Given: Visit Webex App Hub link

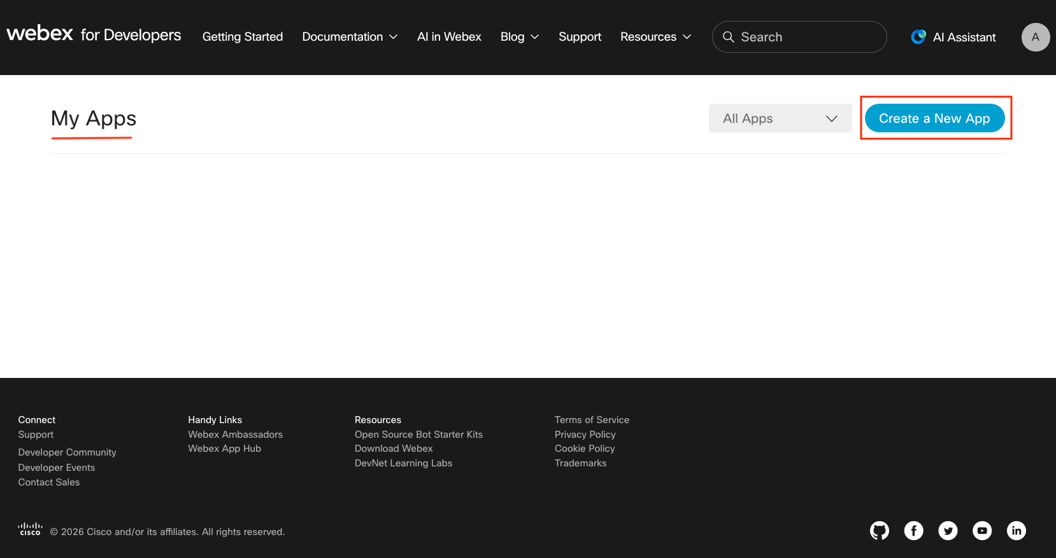Looking at the screenshot, I should coord(225,449).
